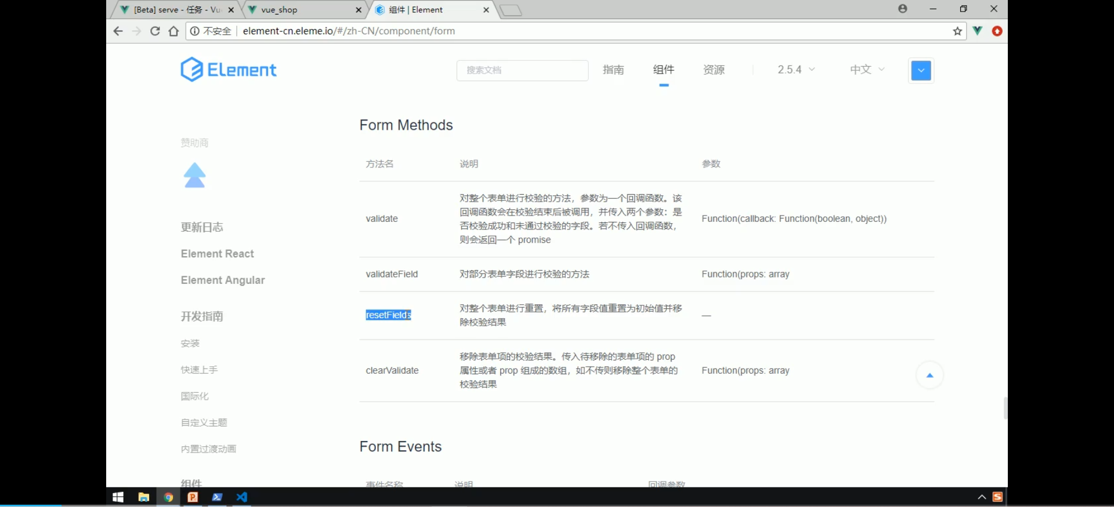
Task: Select the 组件 | Element tab
Action: pyautogui.click(x=432, y=10)
